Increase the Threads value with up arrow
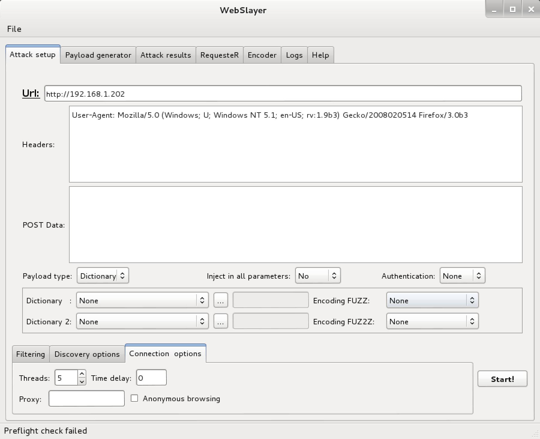 82,374
